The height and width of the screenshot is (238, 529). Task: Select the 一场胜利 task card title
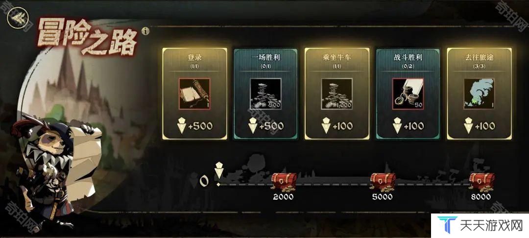pyautogui.click(x=265, y=58)
